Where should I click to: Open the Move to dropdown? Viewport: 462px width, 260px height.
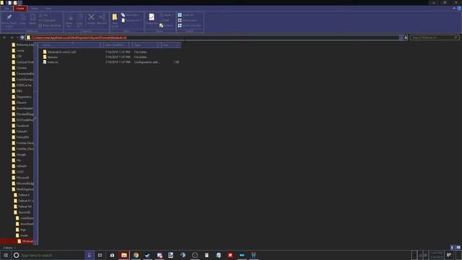point(69,21)
